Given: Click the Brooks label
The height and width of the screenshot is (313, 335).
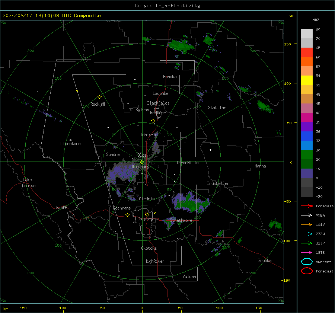Looking at the screenshot, I should 265,261.
